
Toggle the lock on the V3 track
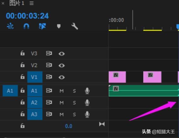click(22, 53)
